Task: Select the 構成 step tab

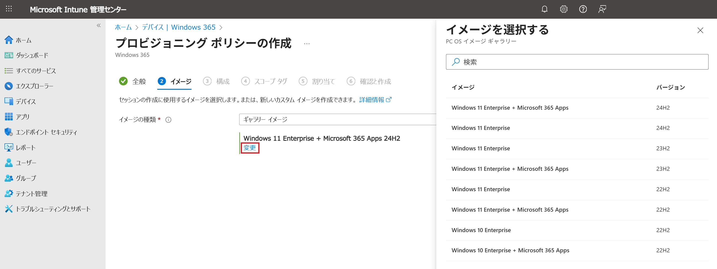Action: click(x=216, y=81)
